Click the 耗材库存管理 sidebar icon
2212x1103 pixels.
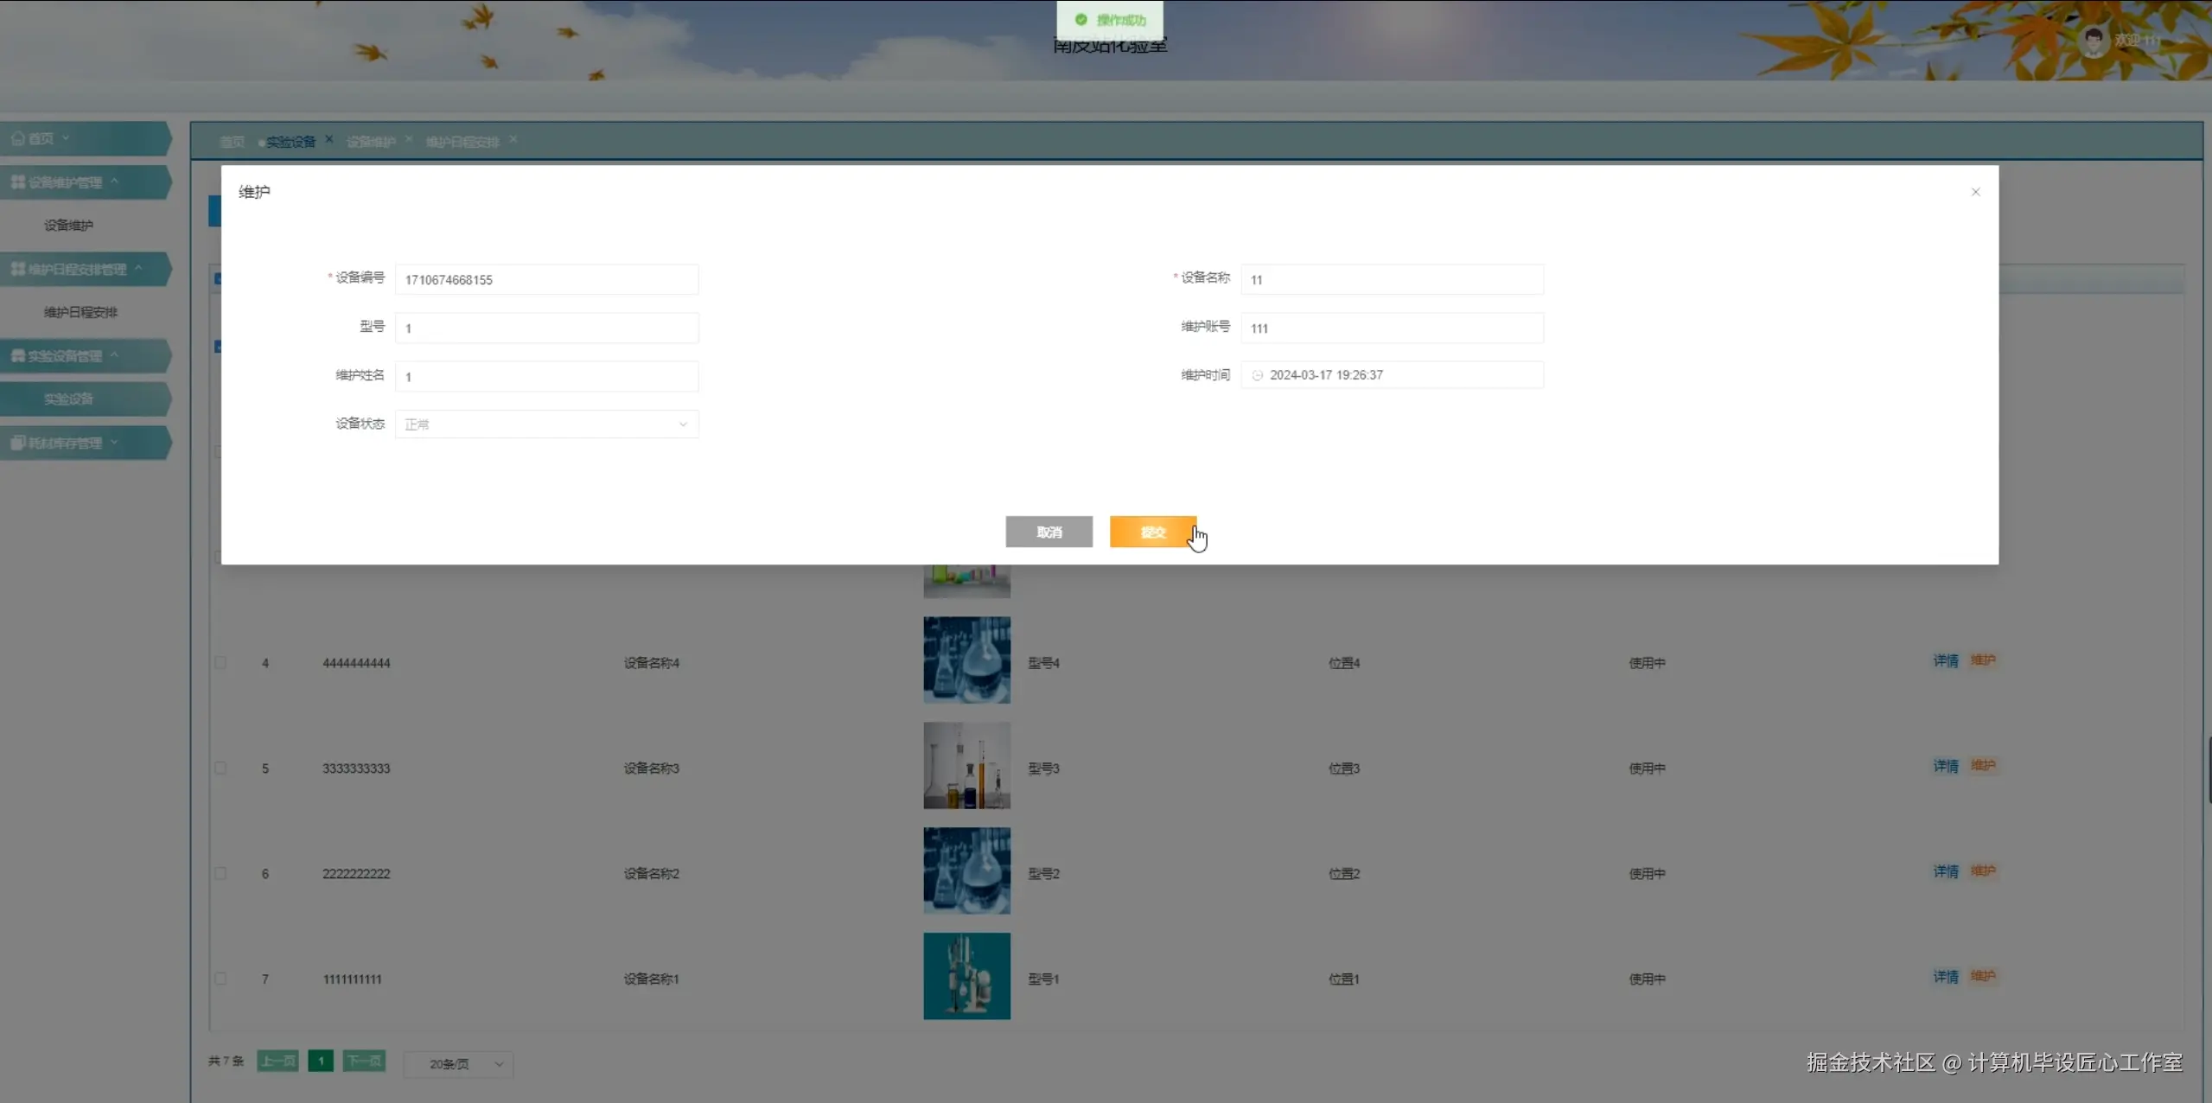click(x=17, y=443)
